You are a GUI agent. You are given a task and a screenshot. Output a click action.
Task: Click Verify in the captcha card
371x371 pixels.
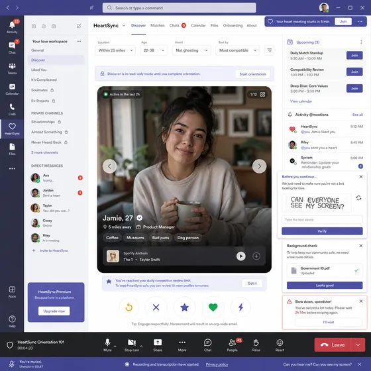pos(322,231)
